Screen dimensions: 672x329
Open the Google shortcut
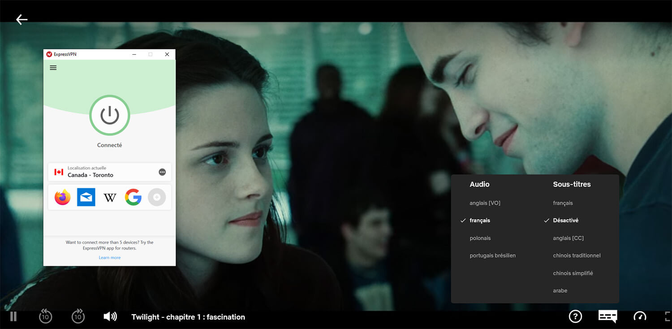click(x=133, y=197)
